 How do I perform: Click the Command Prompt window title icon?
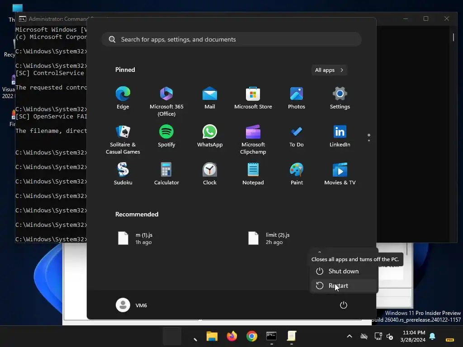click(x=23, y=19)
